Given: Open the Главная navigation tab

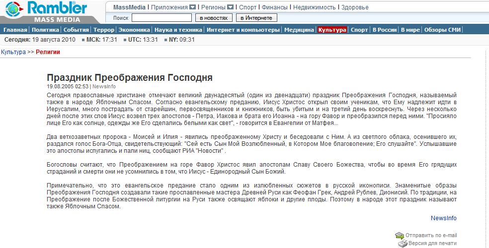Looking at the screenshot, I should tap(15, 30).
